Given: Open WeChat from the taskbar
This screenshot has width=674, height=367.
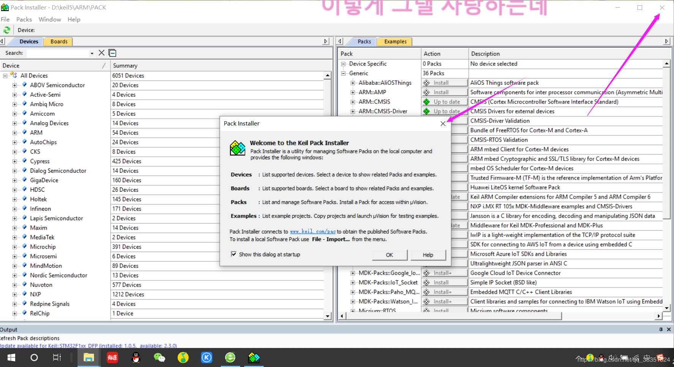Looking at the screenshot, I should 159,357.
